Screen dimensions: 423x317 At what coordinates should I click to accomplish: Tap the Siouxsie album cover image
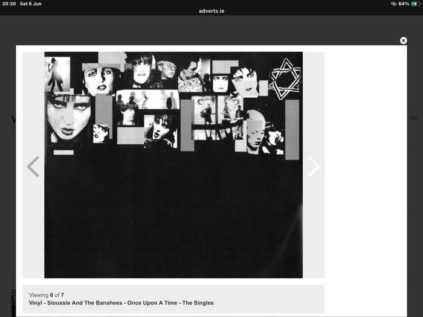[173, 165]
